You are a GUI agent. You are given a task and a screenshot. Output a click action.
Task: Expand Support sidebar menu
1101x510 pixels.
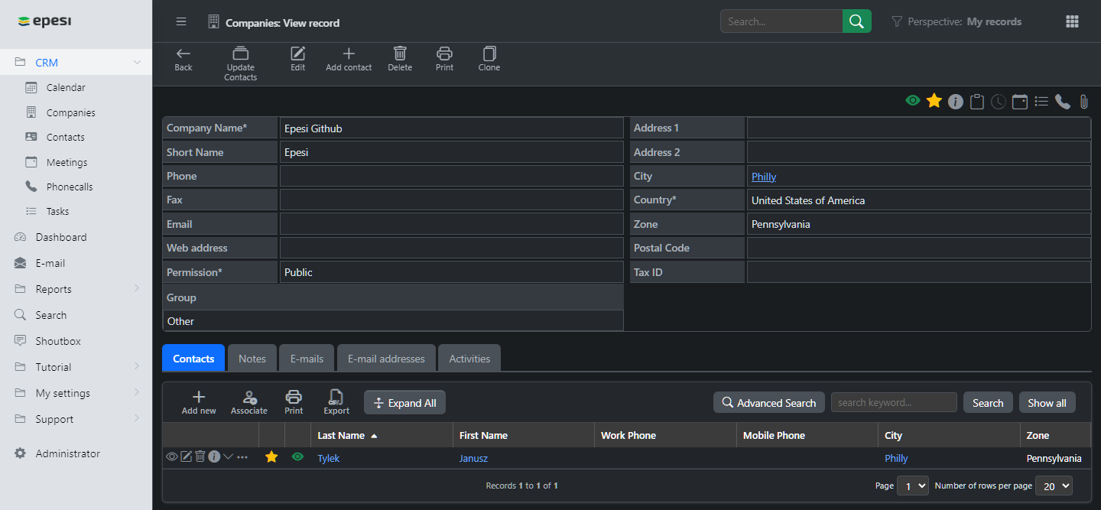(x=137, y=418)
